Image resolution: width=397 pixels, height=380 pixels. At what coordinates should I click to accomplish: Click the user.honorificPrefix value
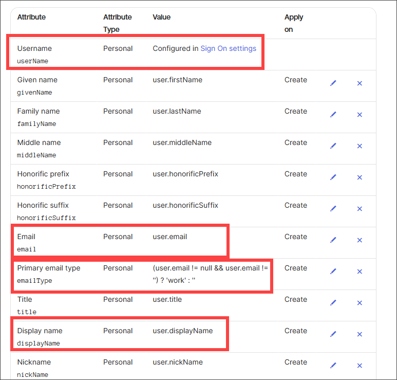(x=185, y=174)
